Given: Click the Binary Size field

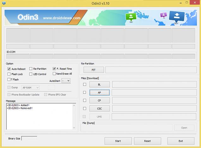Looking at the screenshot, I should [29, 139].
